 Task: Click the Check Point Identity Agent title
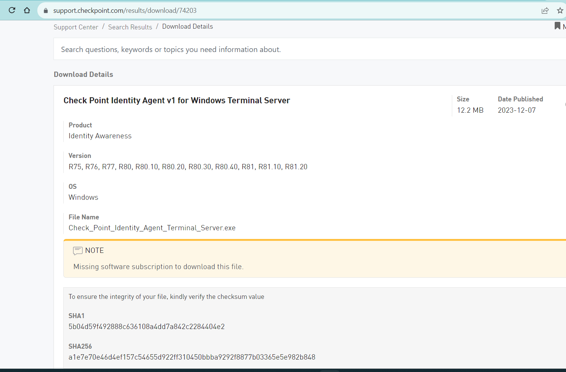(177, 100)
